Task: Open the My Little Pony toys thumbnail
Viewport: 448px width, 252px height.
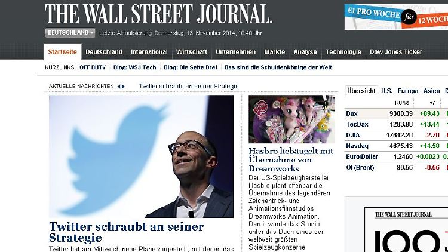Action: [291, 119]
